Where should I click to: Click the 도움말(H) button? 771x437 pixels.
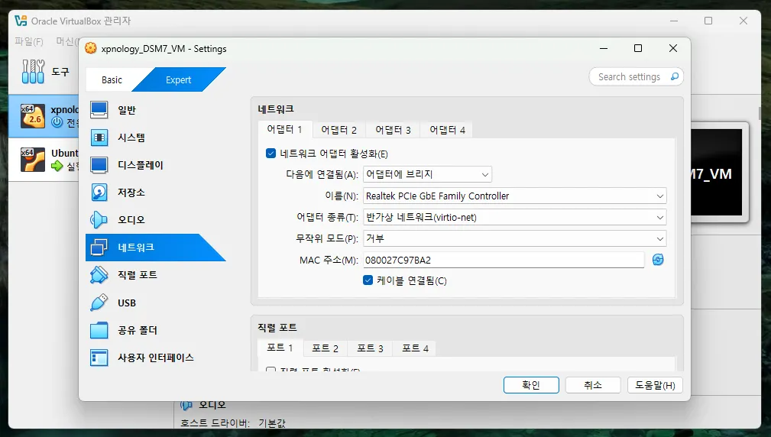(655, 385)
